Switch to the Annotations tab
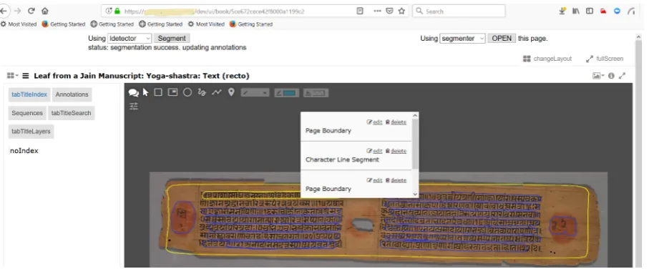The height and width of the screenshot is (269, 659). (x=72, y=94)
